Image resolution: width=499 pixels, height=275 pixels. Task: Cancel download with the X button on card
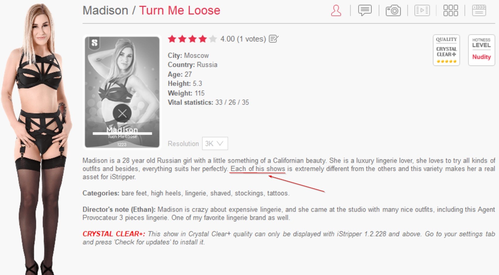coord(122,113)
